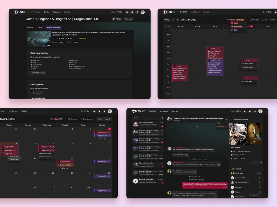Click user avatar in chat window header
This screenshot has height=207, width=277.
(260, 111)
